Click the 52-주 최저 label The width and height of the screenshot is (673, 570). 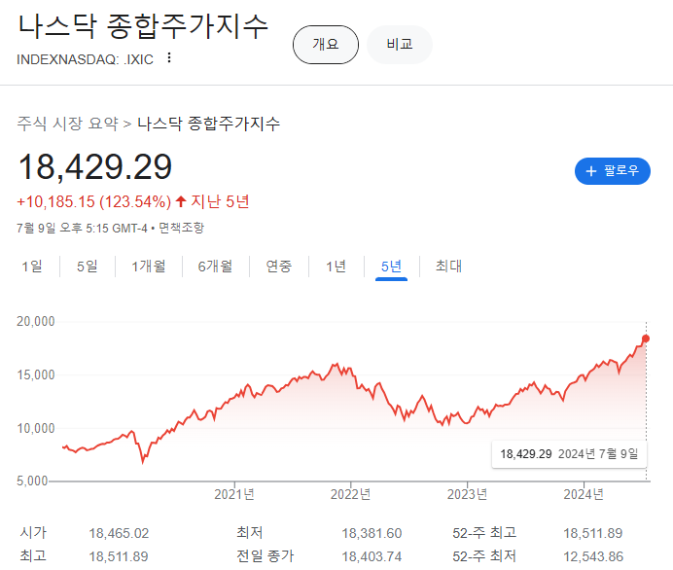[x=484, y=556]
